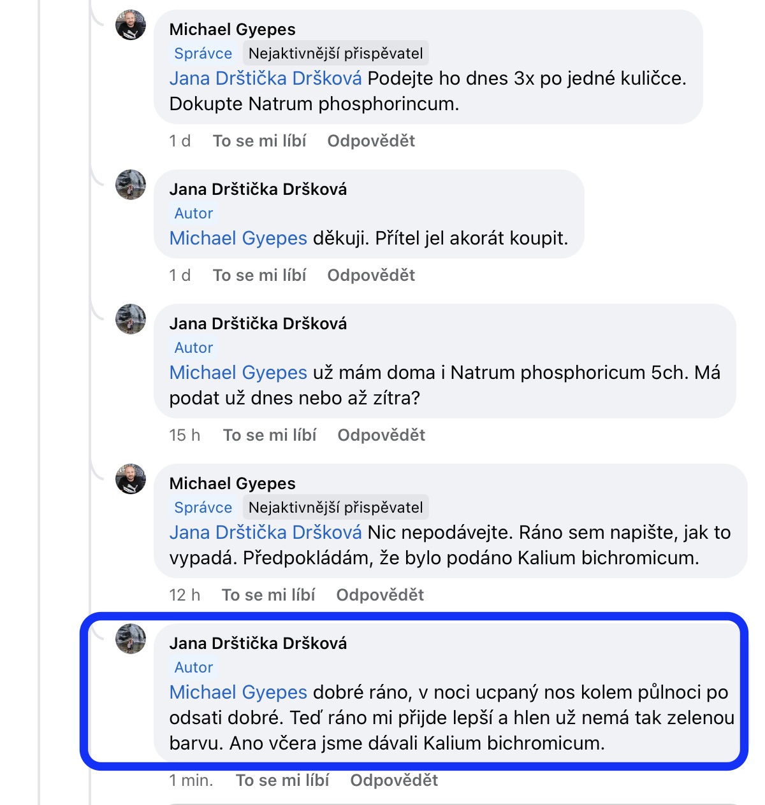This screenshot has height=805, width=765.
Task: Open the "15 h" timestamp link
Action: [184, 435]
